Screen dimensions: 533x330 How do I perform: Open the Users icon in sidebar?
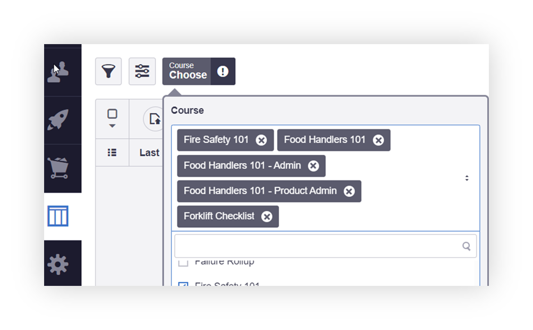(58, 72)
